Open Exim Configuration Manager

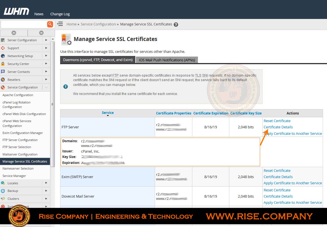point(23,133)
